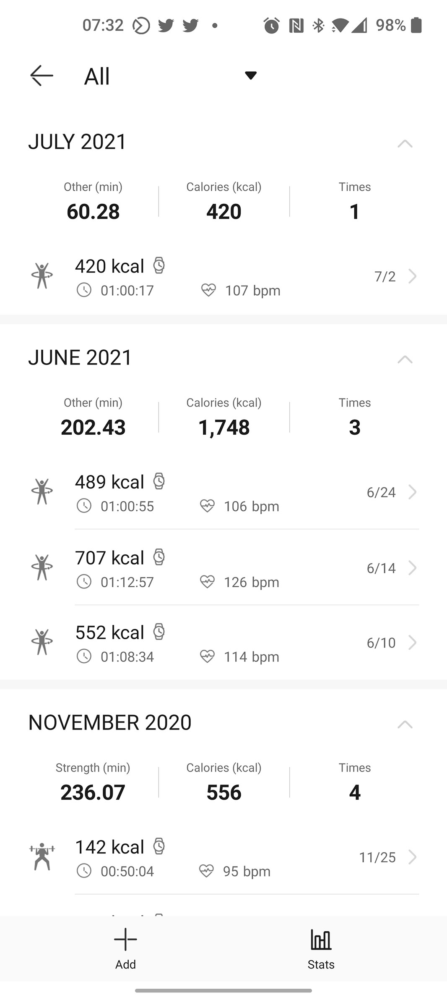
Task: Open the All workout type dropdown
Action: pos(250,76)
